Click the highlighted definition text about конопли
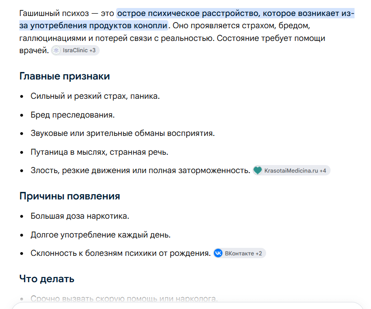 pyautogui.click(x=187, y=19)
